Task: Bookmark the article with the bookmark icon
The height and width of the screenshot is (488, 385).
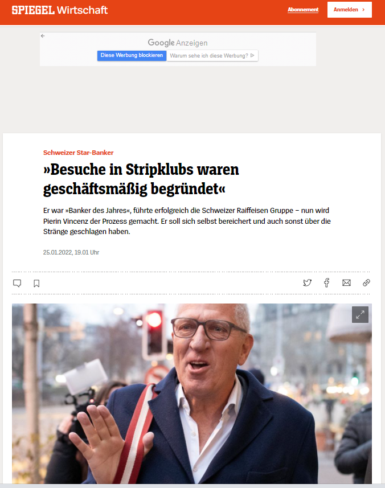Action: tap(36, 283)
